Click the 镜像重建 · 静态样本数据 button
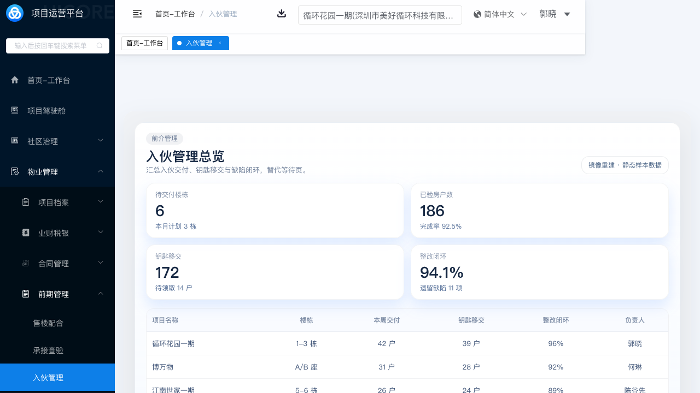The width and height of the screenshot is (700, 393). pos(625,165)
